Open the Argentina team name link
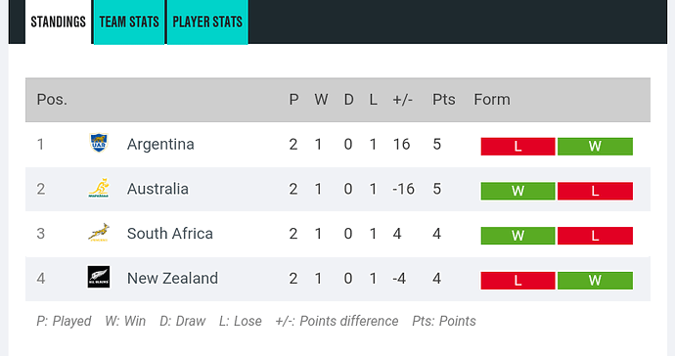Viewport: 675px width, 356px height. [160, 144]
